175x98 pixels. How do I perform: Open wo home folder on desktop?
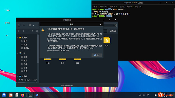pos(7,35)
